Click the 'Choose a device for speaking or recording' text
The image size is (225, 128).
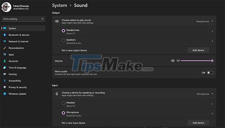[x=83, y=93]
